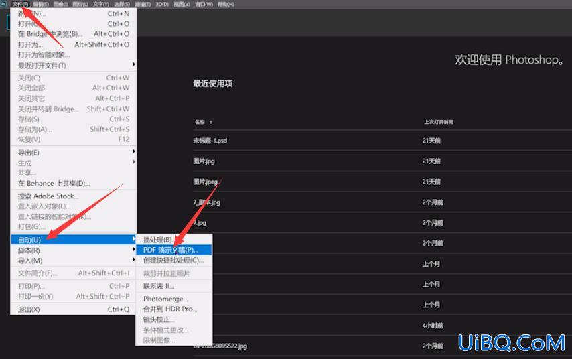
Task: Open the 3D(D) menu
Action: coord(162,5)
